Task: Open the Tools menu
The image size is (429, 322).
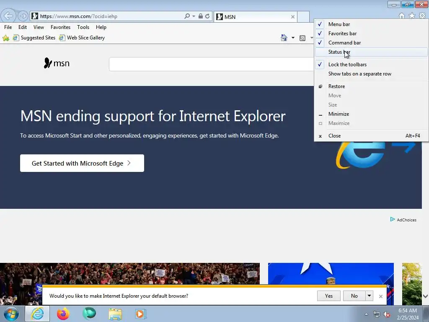Action: tap(83, 27)
